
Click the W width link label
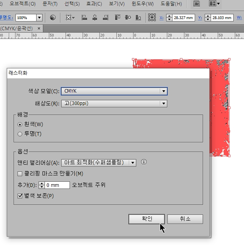(239, 17)
